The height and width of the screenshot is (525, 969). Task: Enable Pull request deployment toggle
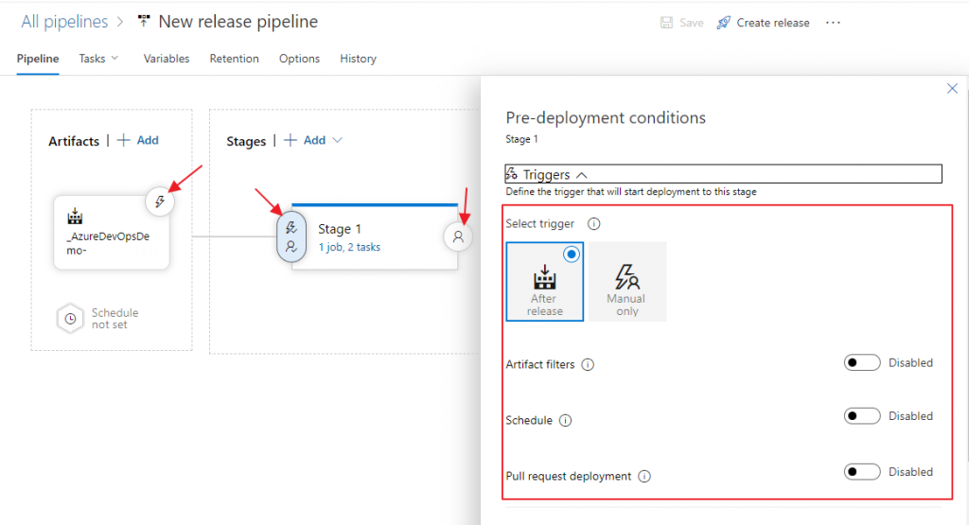point(862,472)
